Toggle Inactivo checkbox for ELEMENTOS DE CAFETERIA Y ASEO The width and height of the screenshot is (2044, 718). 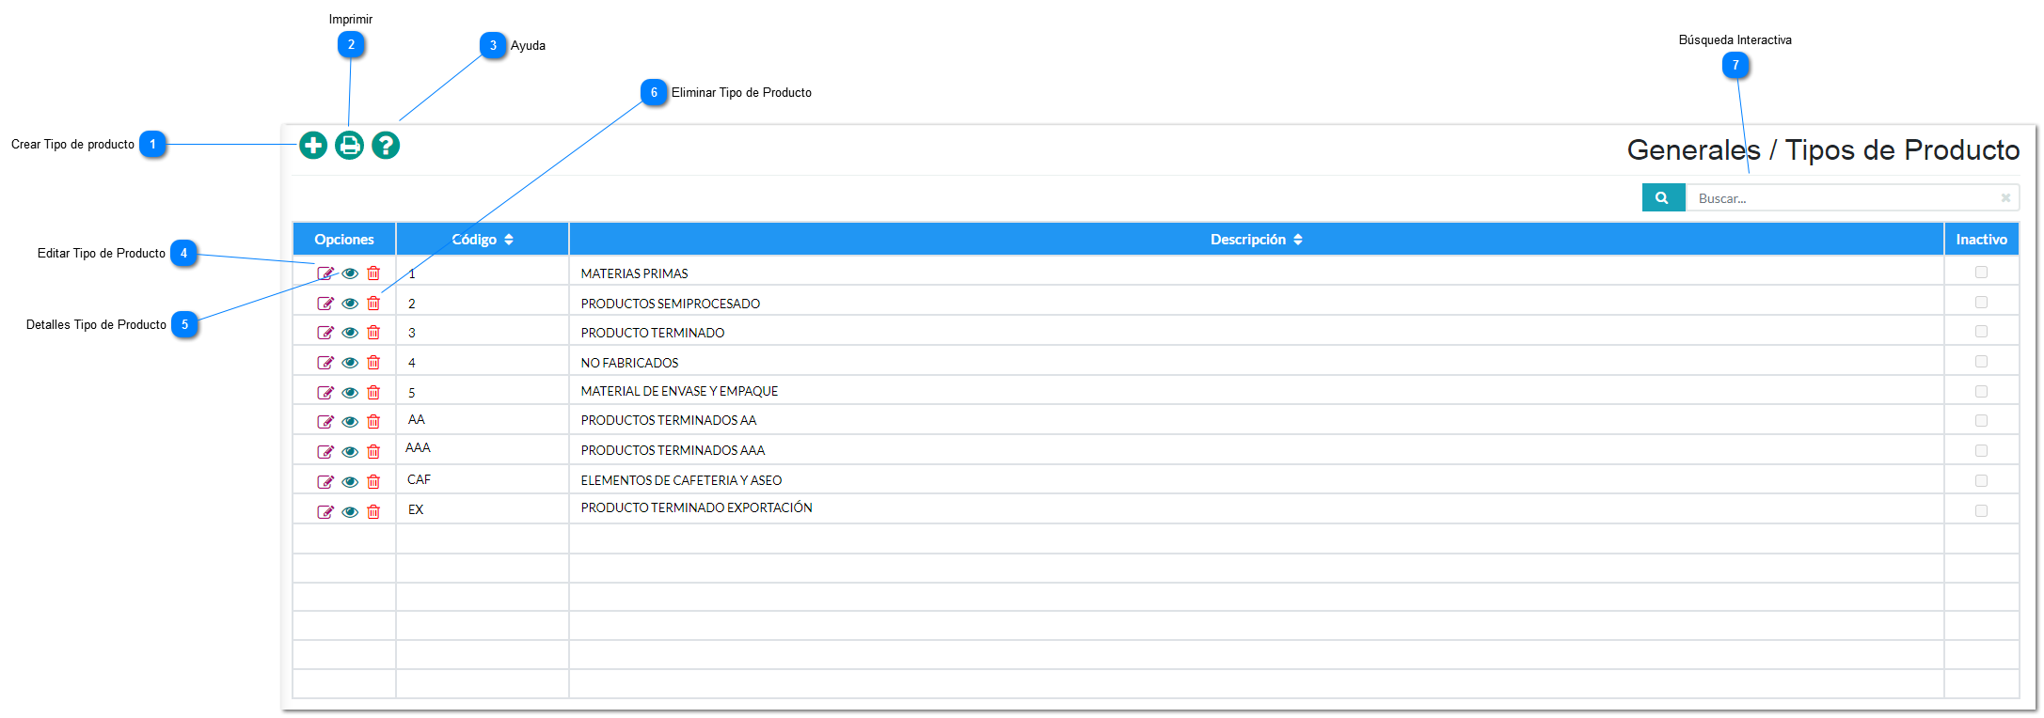(x=1981, y=481)
